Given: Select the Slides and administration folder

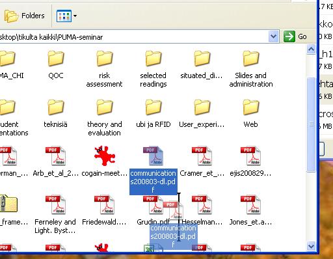Looking at the screenshot, I should [x=251, y=69].
